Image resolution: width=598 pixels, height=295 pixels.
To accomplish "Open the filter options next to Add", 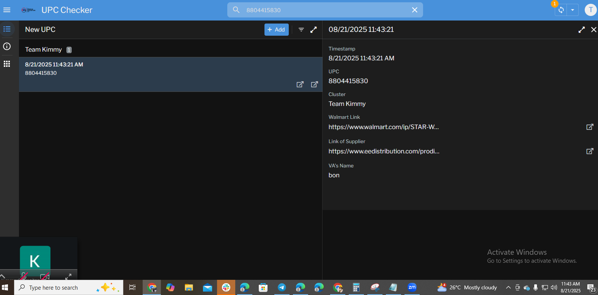I will tap(301, 30).
